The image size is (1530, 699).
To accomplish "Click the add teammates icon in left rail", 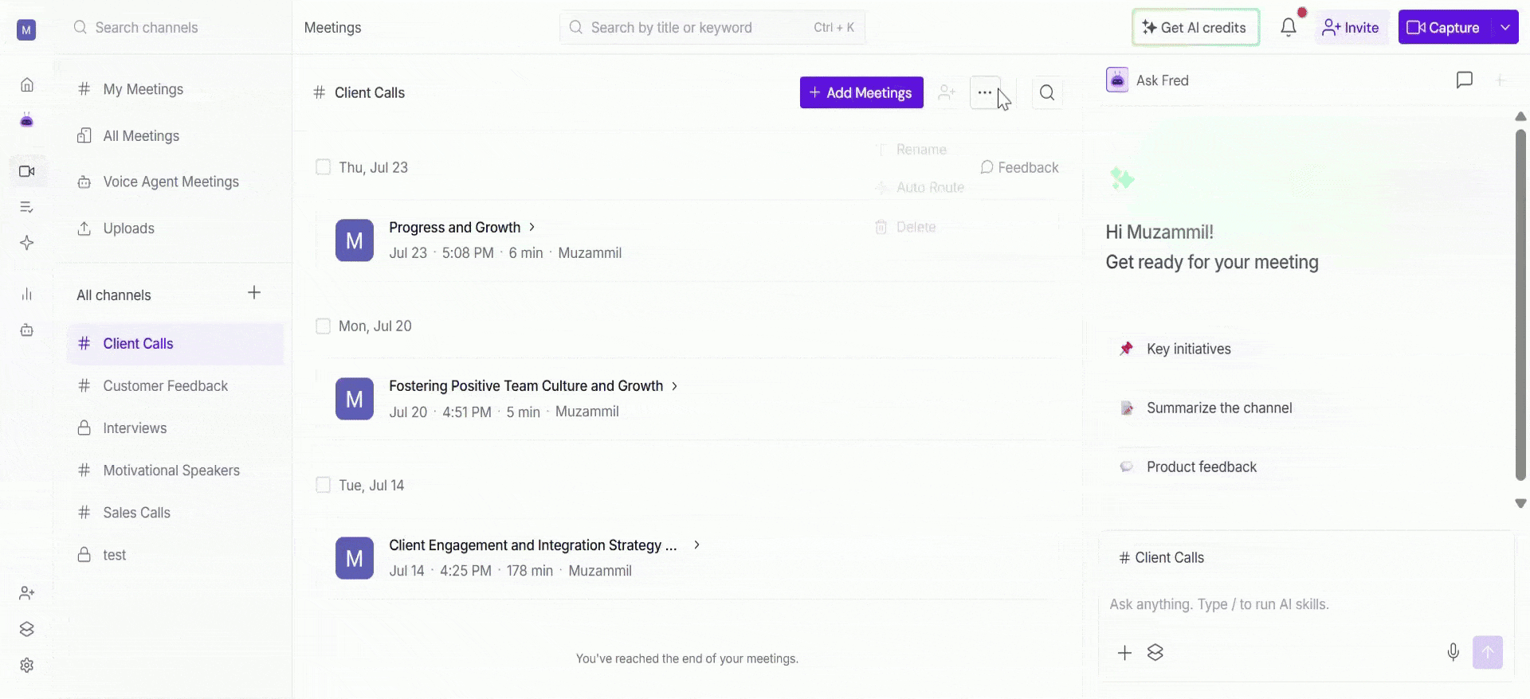I will 27,593.
